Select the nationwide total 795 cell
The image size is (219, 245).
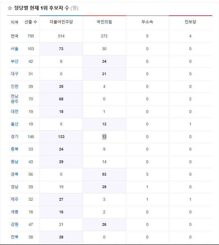[x=31, y=36]
